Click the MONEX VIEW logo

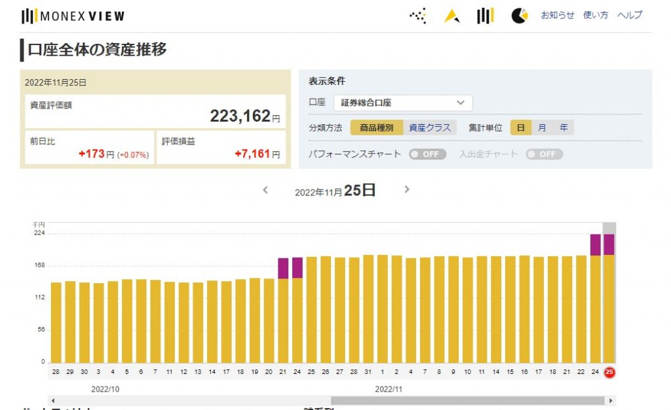(73, 16)
